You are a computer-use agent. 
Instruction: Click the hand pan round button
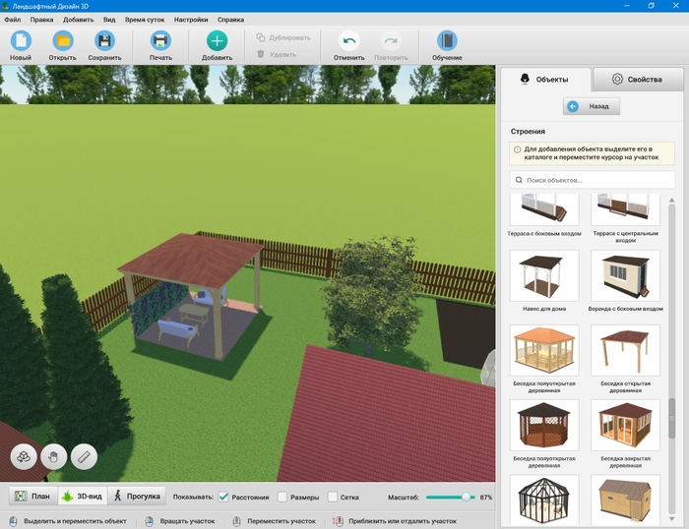53,456
